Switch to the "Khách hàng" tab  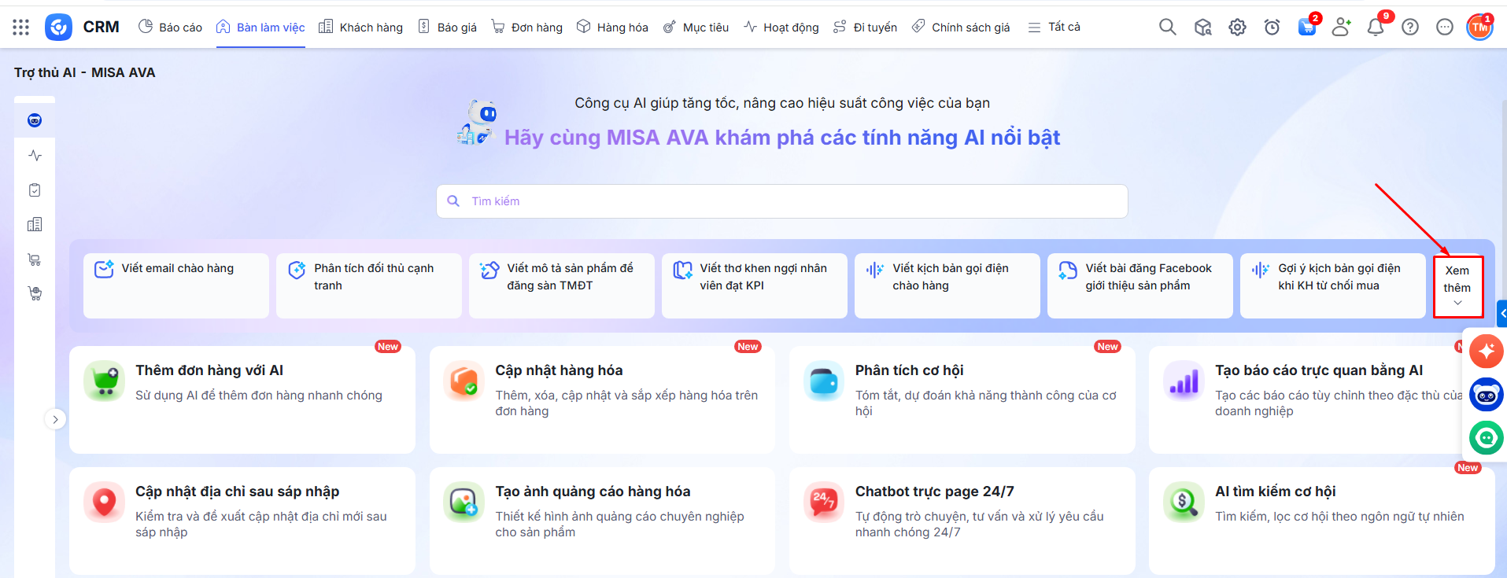360,28
